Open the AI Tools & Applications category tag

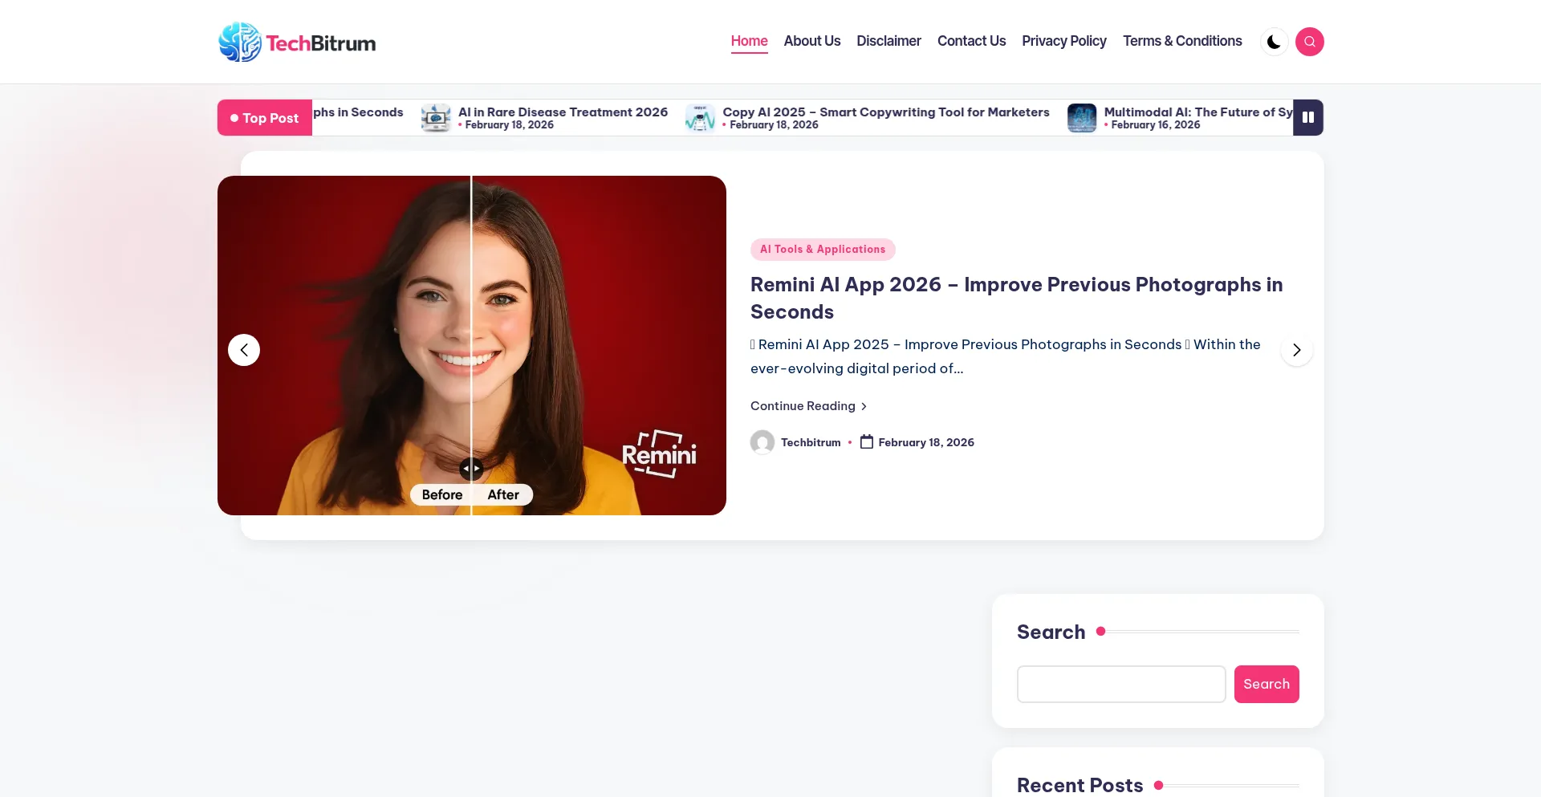pyautogui.click(x=823, y=250)
